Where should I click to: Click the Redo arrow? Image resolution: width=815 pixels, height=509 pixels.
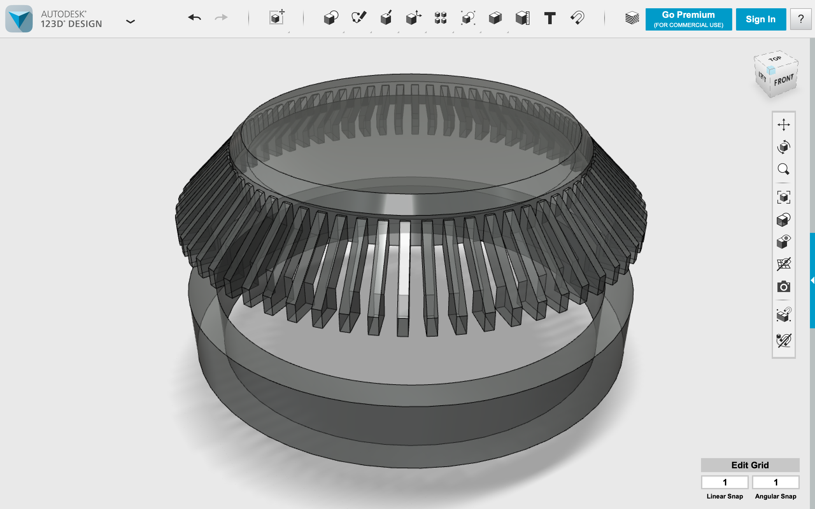221,17
